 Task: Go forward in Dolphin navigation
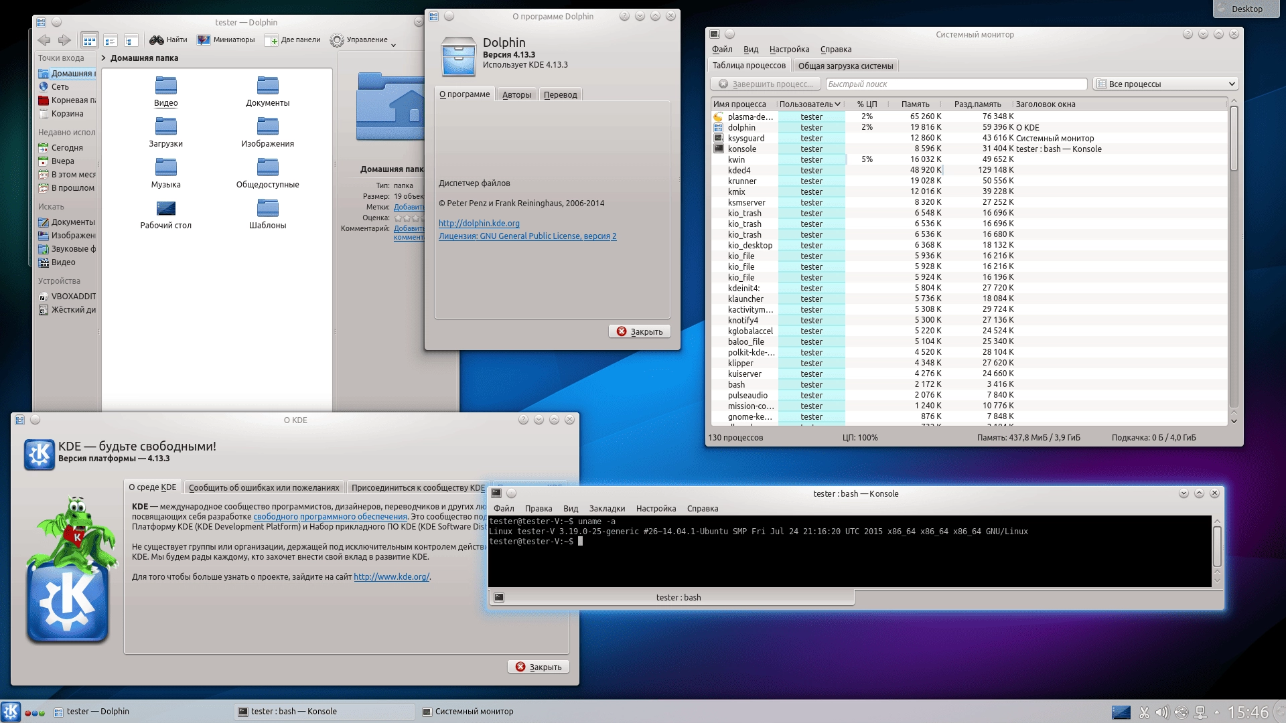point(64,40)
